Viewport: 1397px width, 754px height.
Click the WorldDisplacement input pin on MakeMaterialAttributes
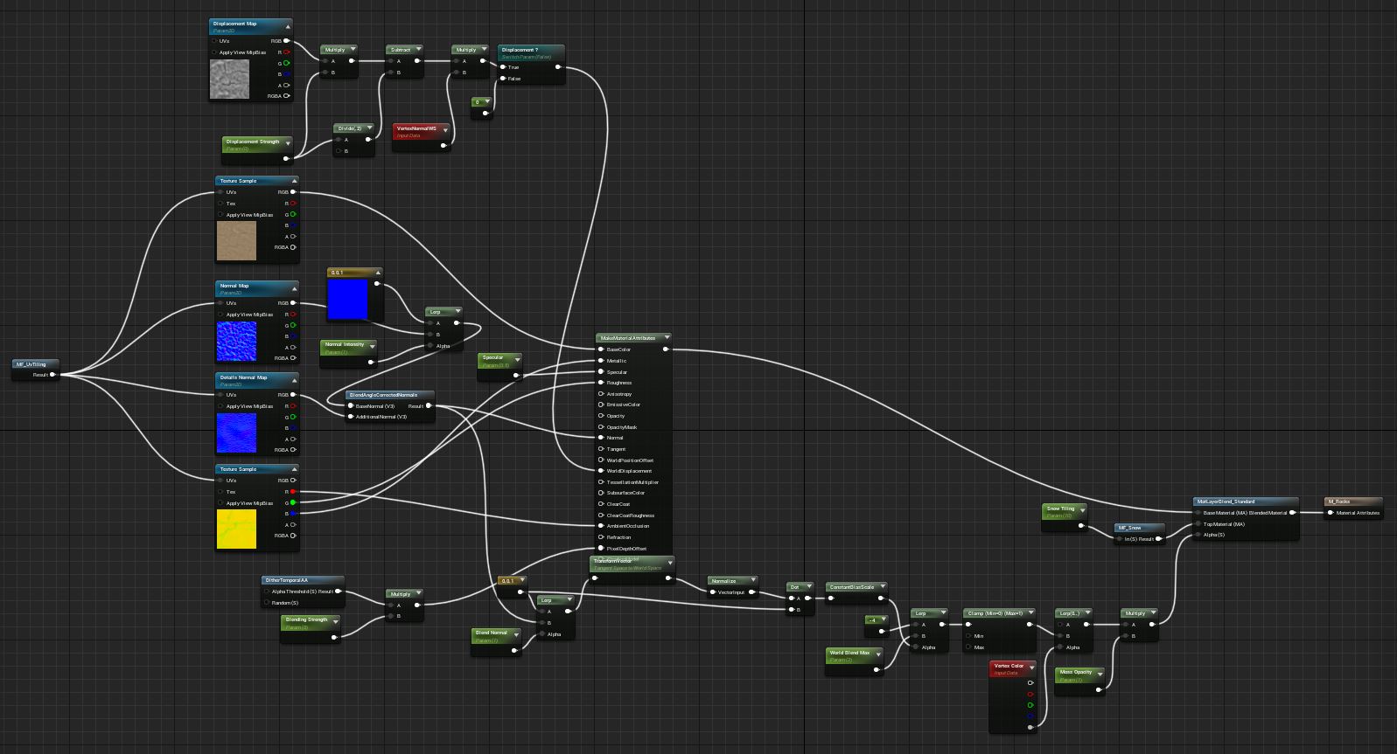coord(601,471)
